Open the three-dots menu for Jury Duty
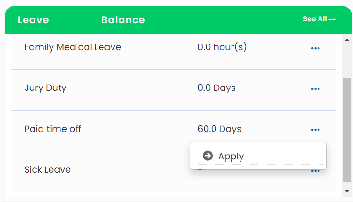Viewport: 353px width, 202px height. pos(315,89)
